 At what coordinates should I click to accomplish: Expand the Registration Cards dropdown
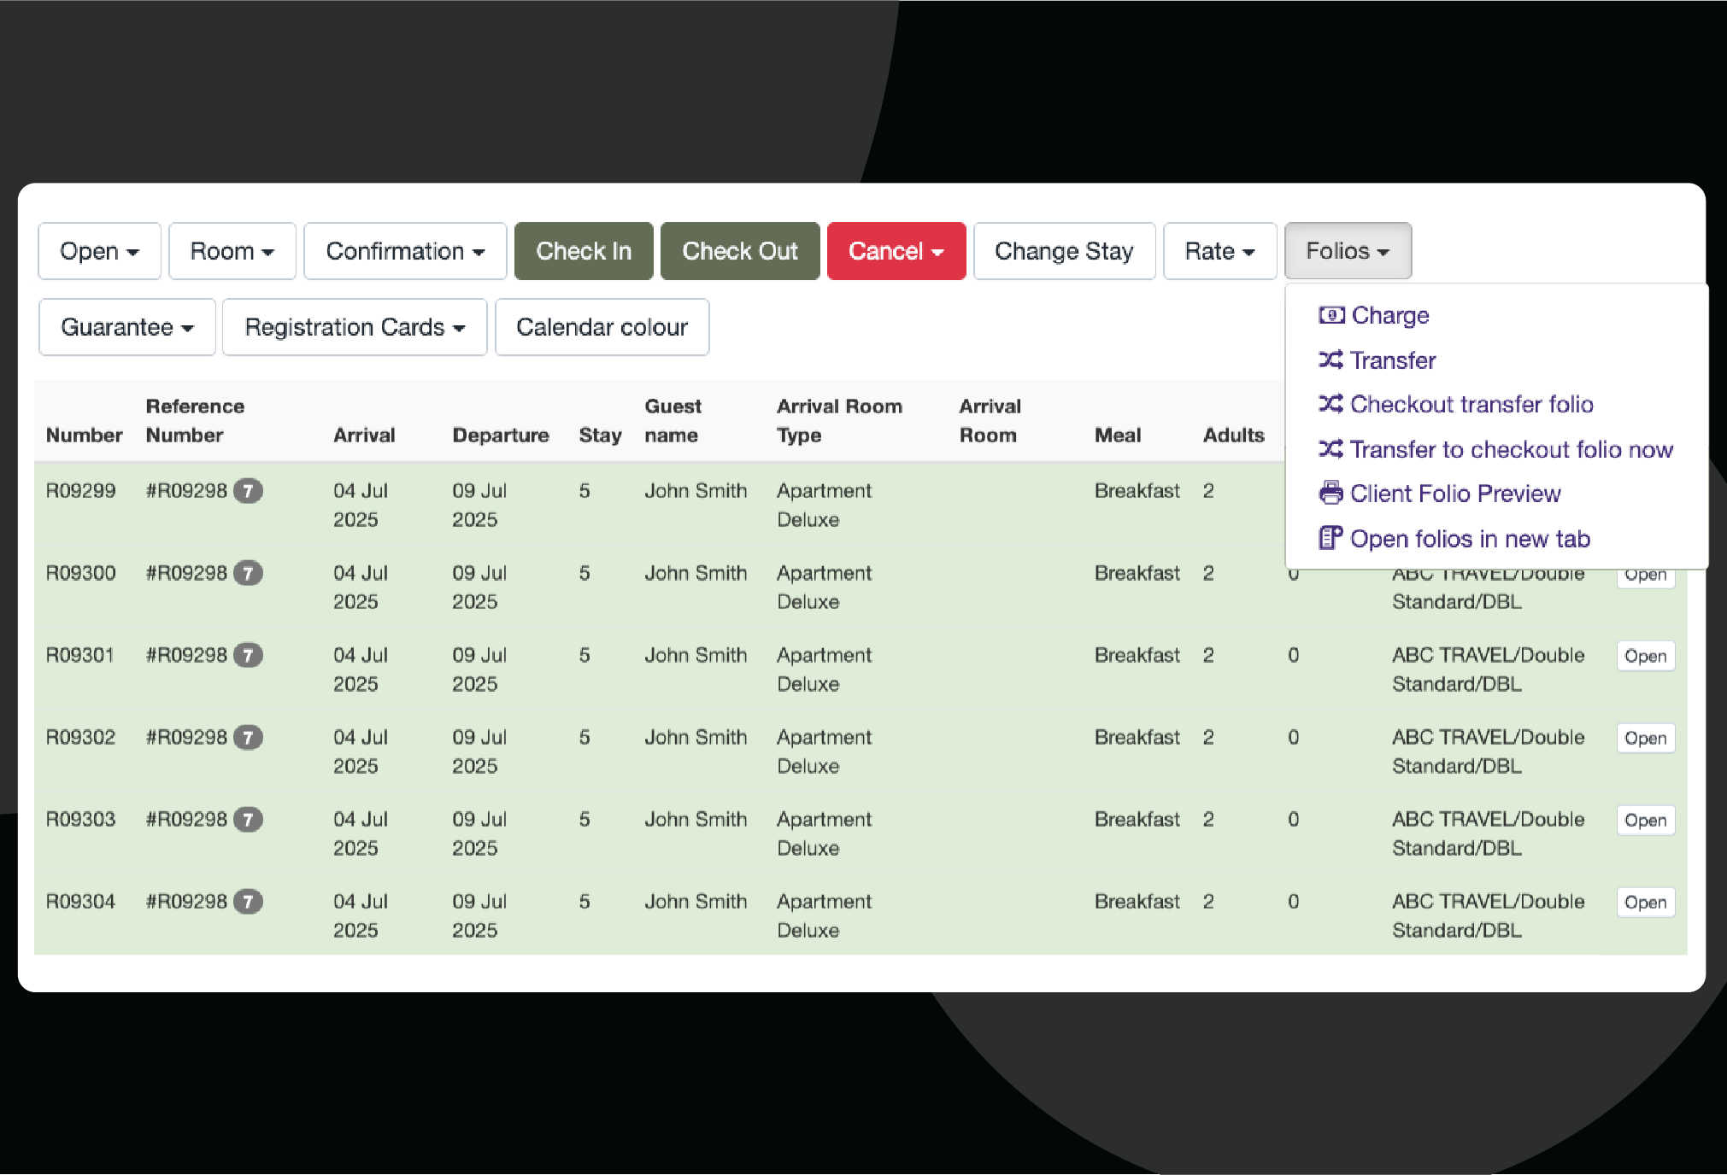pos(354,327)
